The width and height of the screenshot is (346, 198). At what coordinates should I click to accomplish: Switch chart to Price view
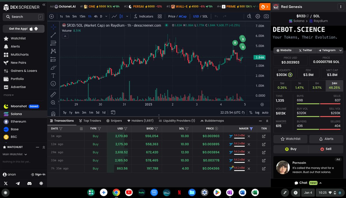172,16
